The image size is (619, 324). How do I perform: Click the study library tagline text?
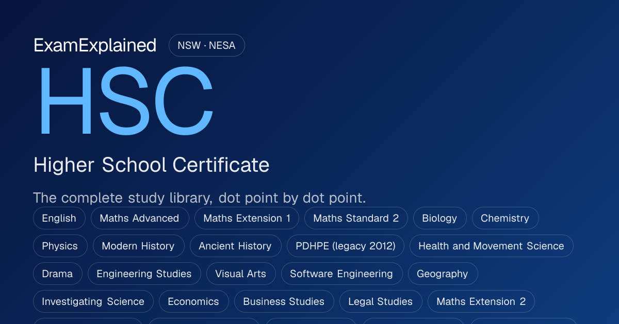pyautogui.click(x=200, y=197)
